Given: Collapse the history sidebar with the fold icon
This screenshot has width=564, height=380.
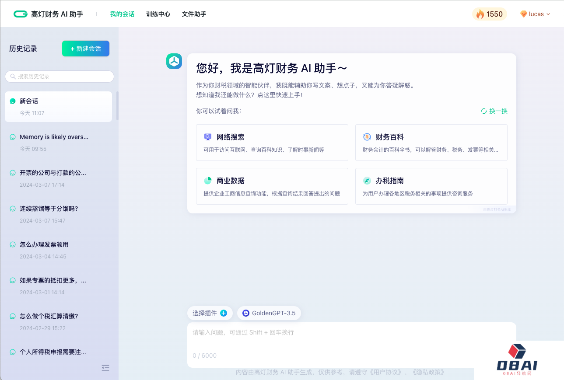Looking at the screenshot, I should click(105, 368).
